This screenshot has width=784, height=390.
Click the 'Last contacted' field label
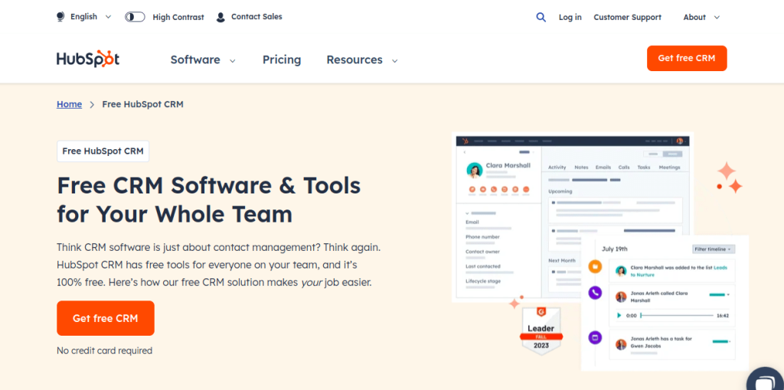click(x=482, y=266)
